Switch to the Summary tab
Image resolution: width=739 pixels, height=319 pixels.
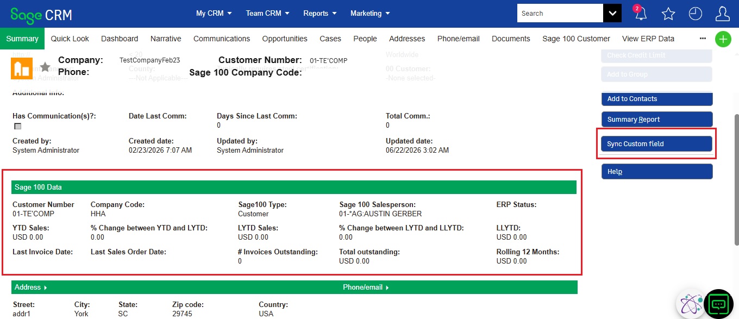22,39
